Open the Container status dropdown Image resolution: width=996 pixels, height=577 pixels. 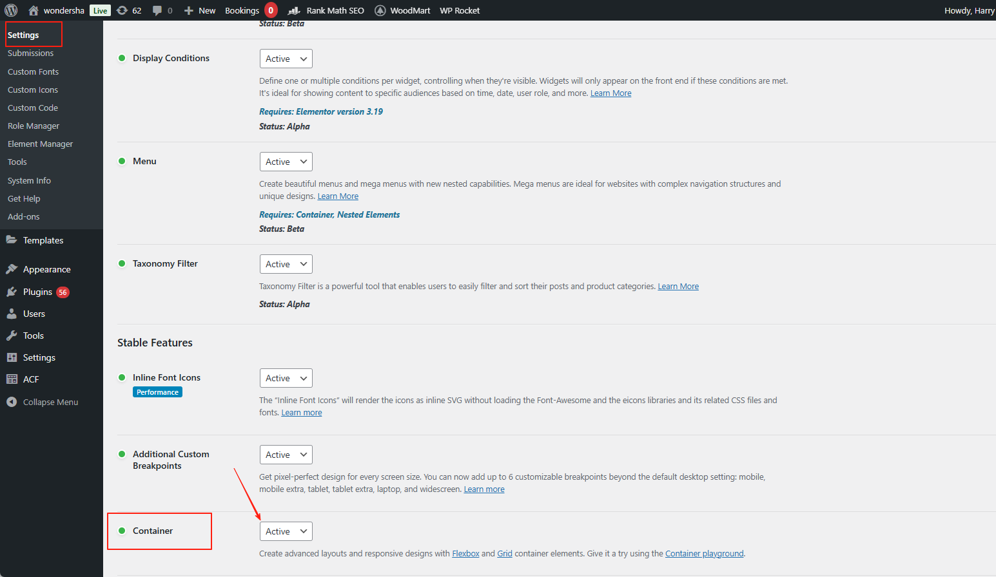(x=286, y=531)
